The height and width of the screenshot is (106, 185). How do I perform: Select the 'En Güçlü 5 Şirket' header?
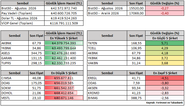click(x=165, y=38)
